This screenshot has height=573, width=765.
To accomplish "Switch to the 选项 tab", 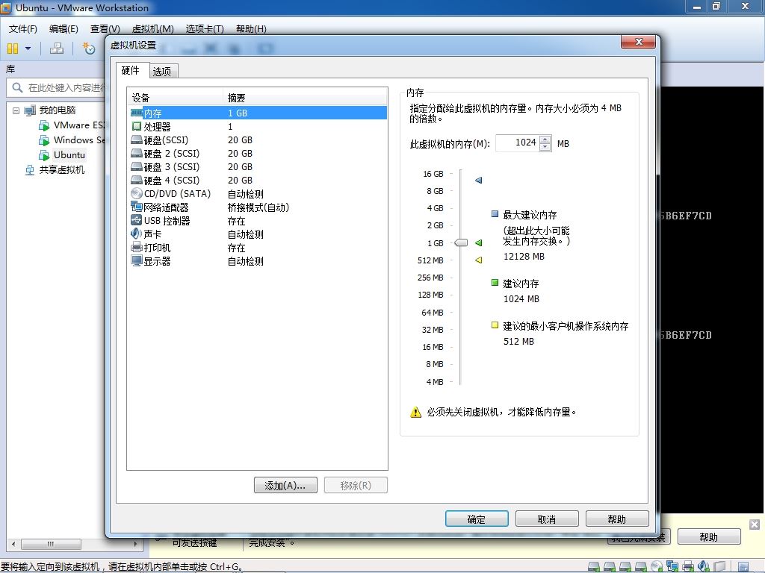I will click(x=162, y=72).
